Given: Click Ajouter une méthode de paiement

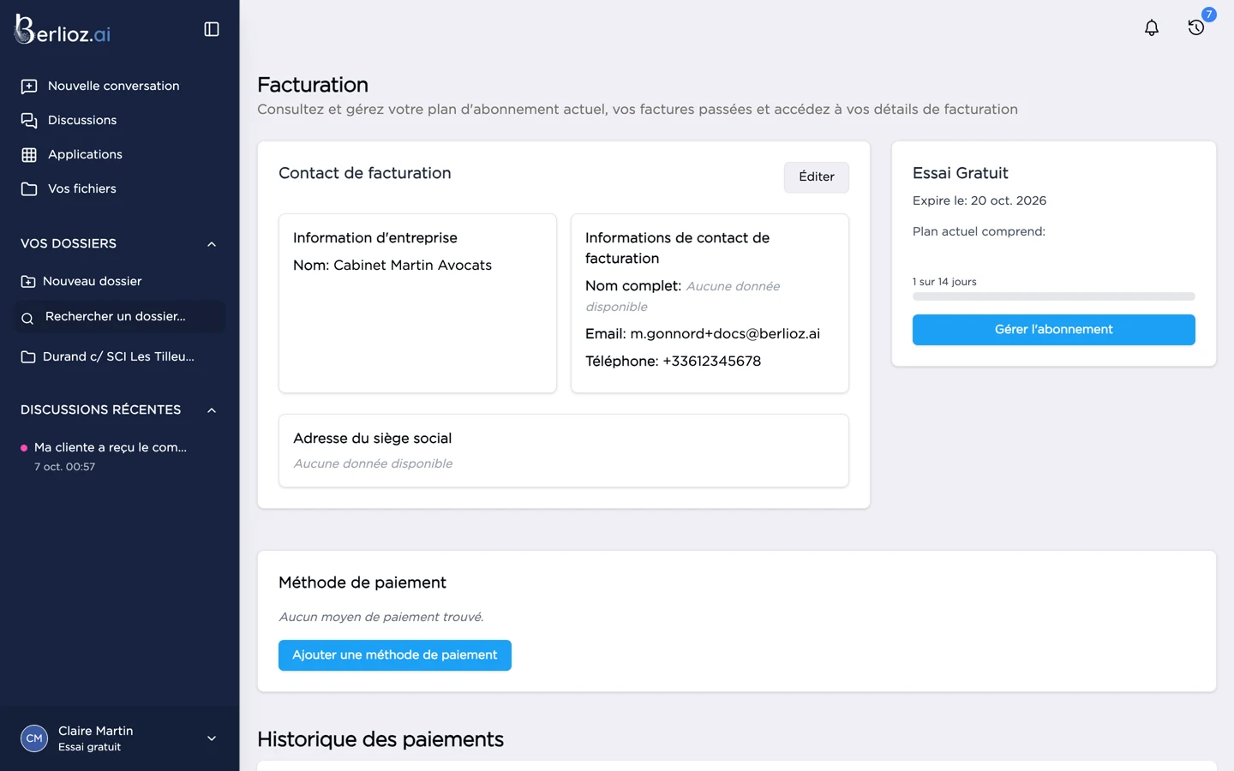Looking at the screenshot, I should point(395,655).
